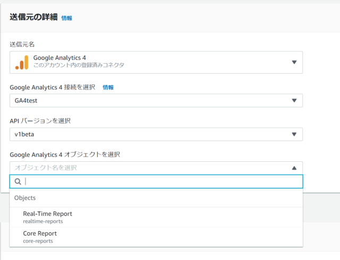Open the 情報 link beside 接続を選択
Viewport: 340px width, 260px height.
[108, 88]
